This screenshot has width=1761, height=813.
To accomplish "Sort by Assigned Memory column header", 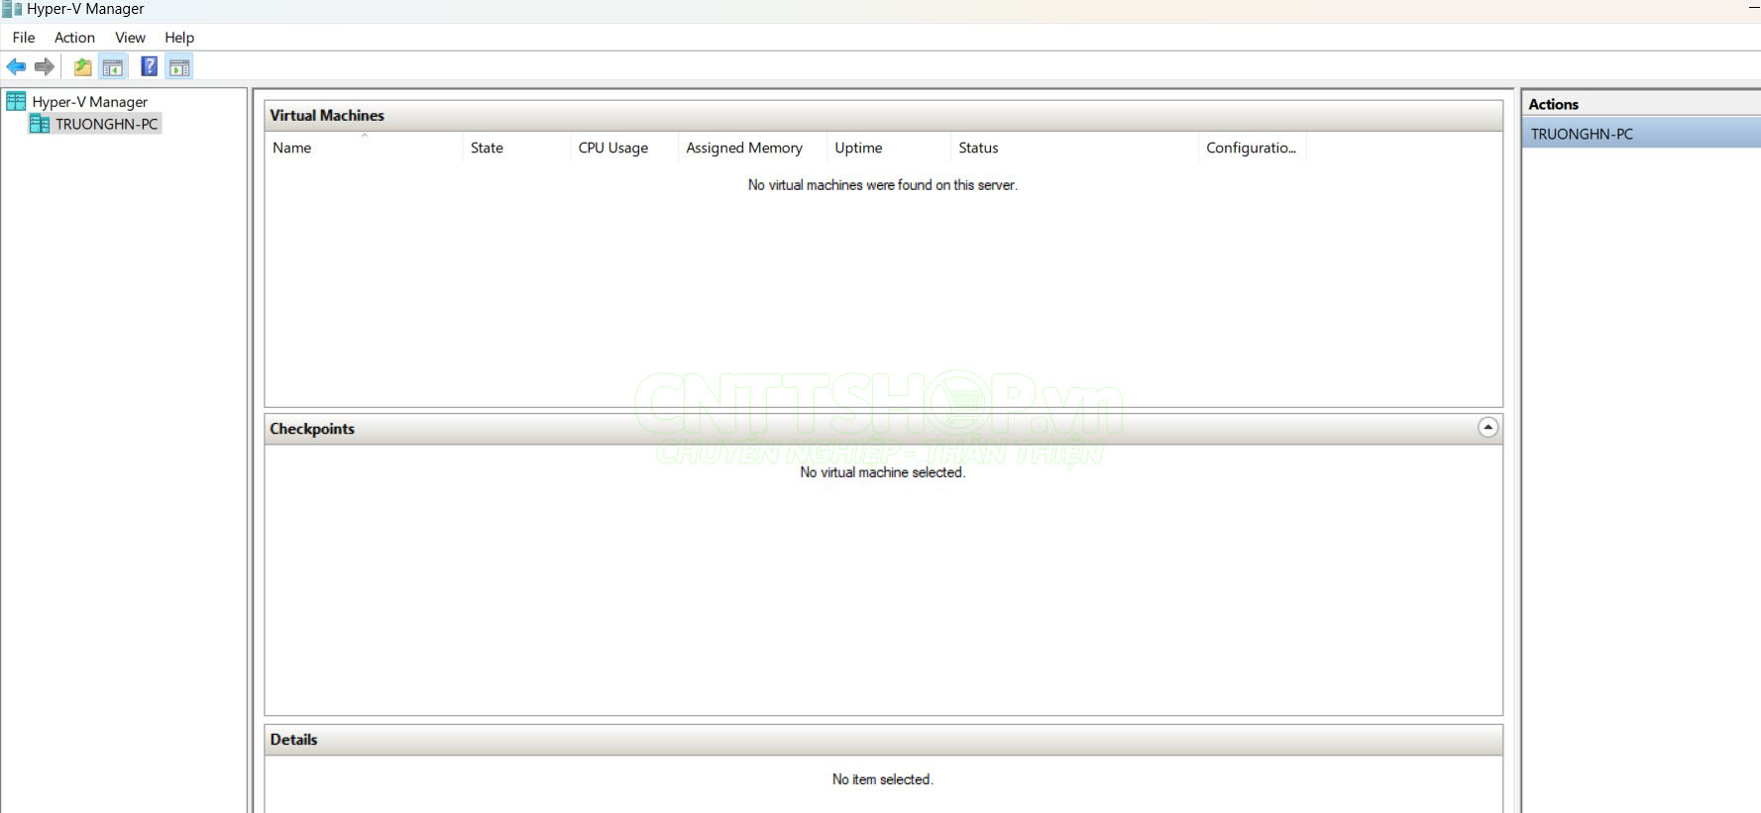I will (x=752, y=148).
